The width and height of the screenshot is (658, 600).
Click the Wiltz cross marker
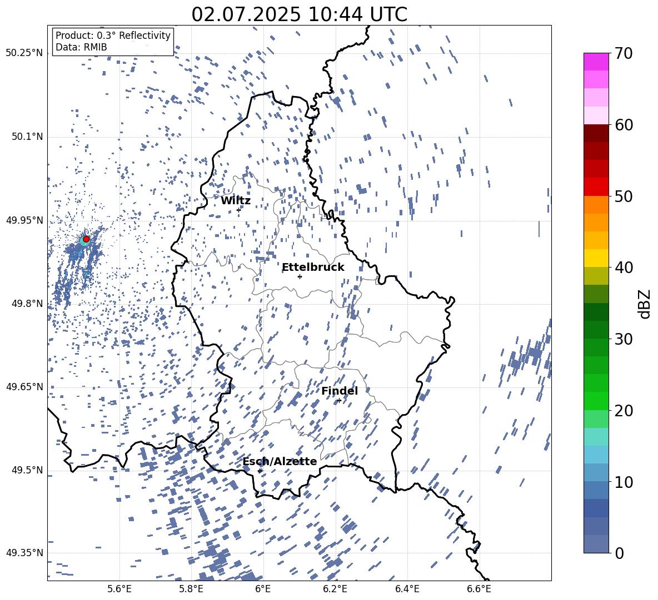point(239,210)
